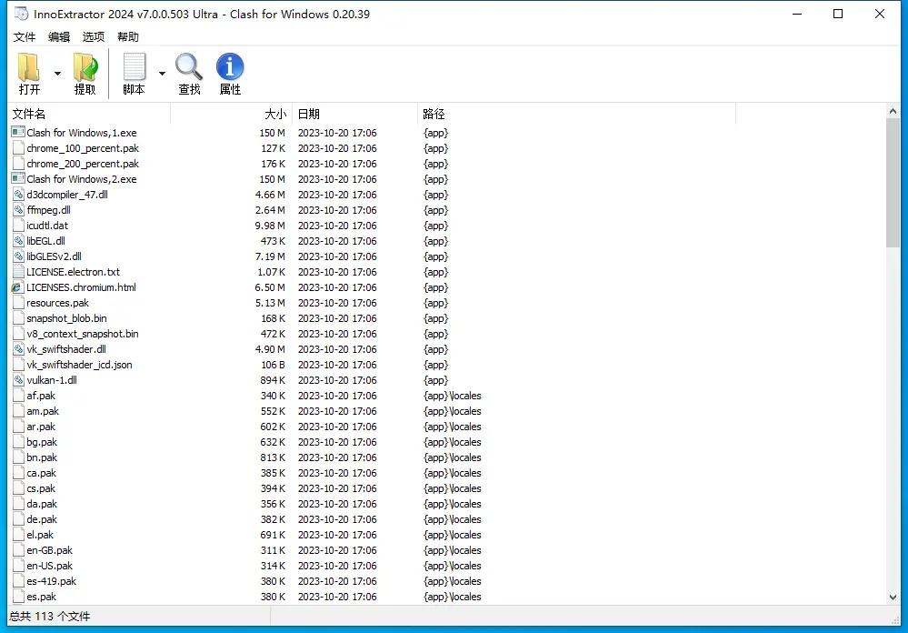Select the d3dcompiler_47.dll file icon
908x633 pixels.
coord(18,195)
